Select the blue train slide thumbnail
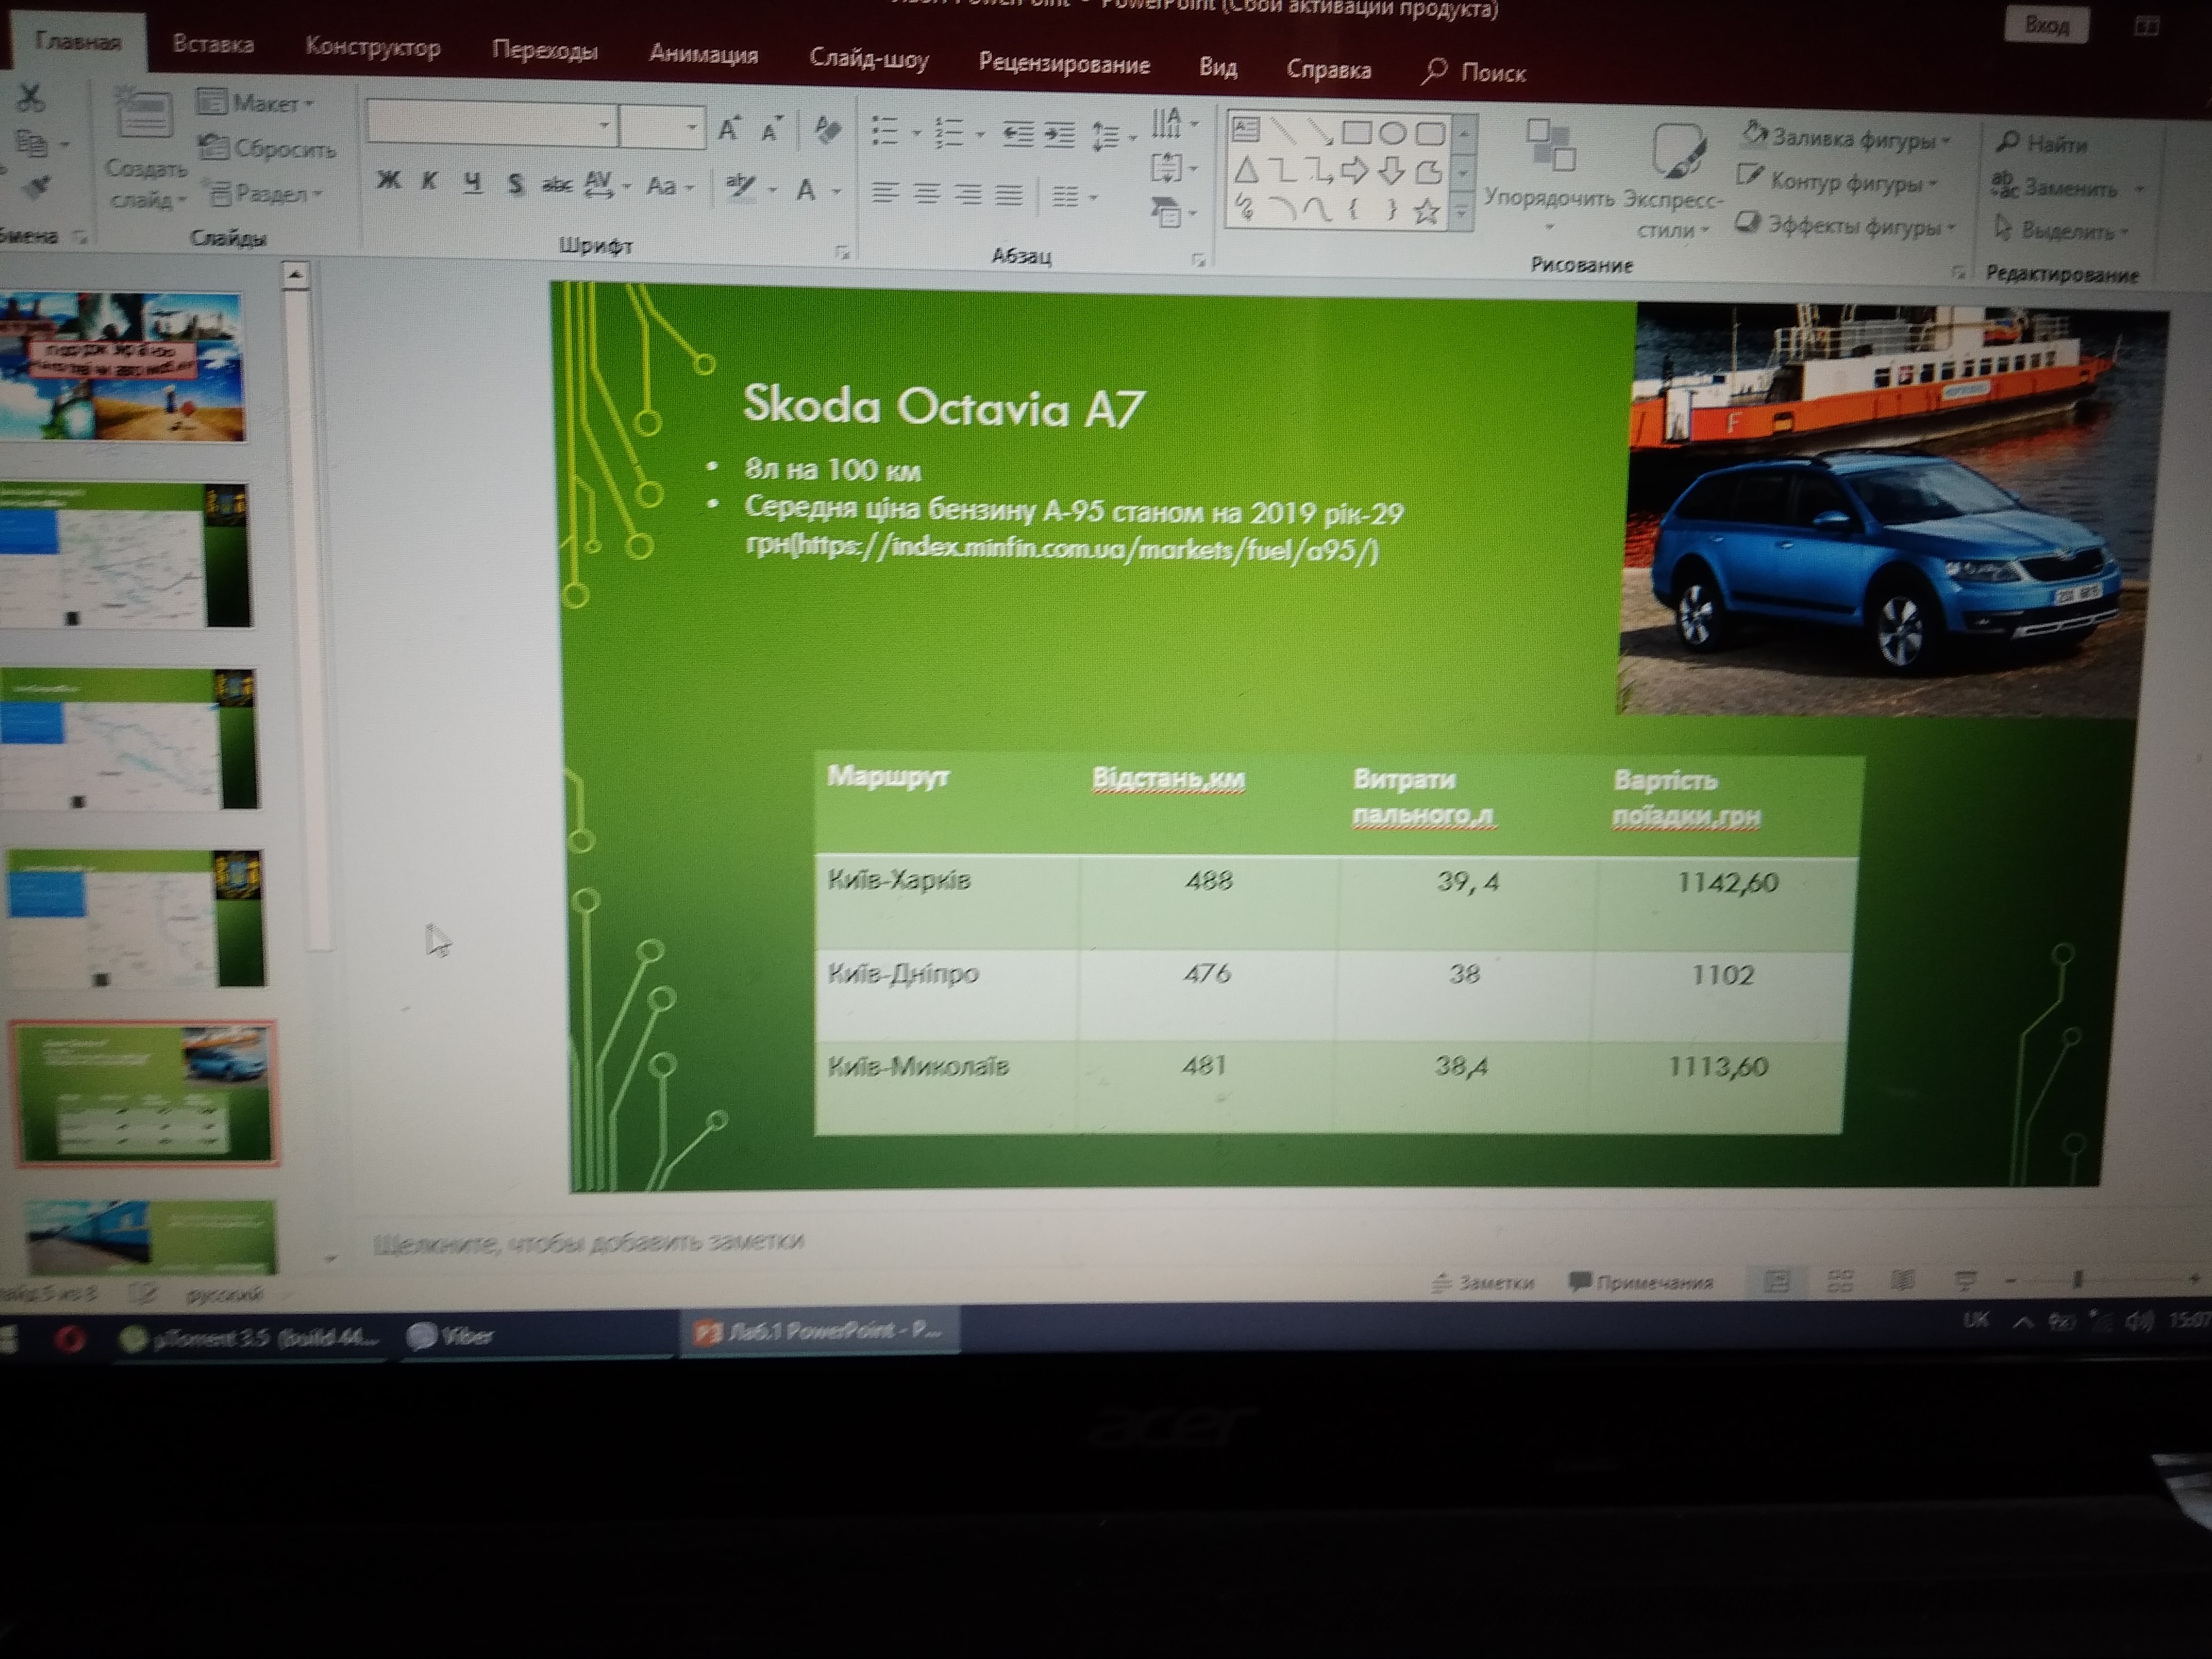Image resolution: width=2212 pixels, height=1659 pixels. click(150, 1238)
